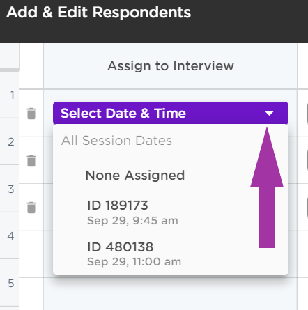Click the large purple arrow graphic
The image size is (308, 310).
[x=267, y=187]
